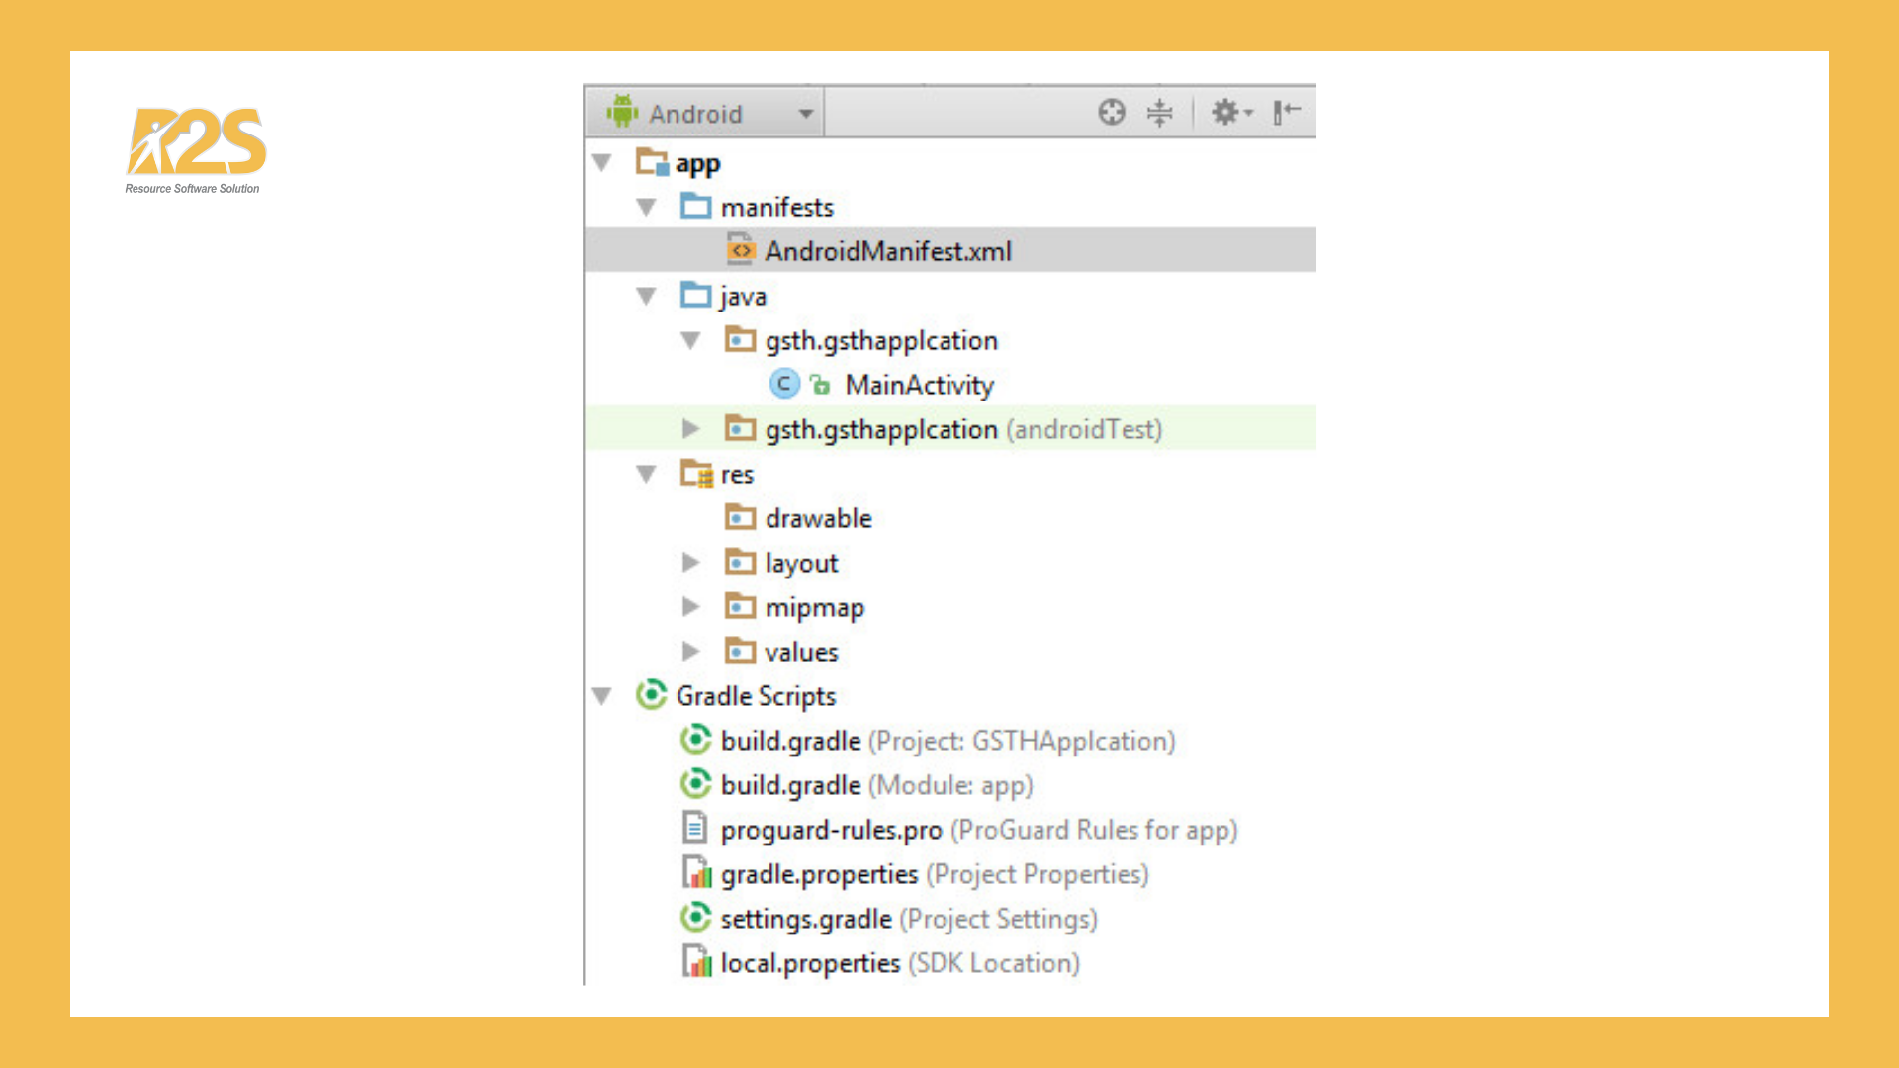Collapse the app module node
The width and height of the screenshot is (1899, 1068).
[x=601, y=162]
